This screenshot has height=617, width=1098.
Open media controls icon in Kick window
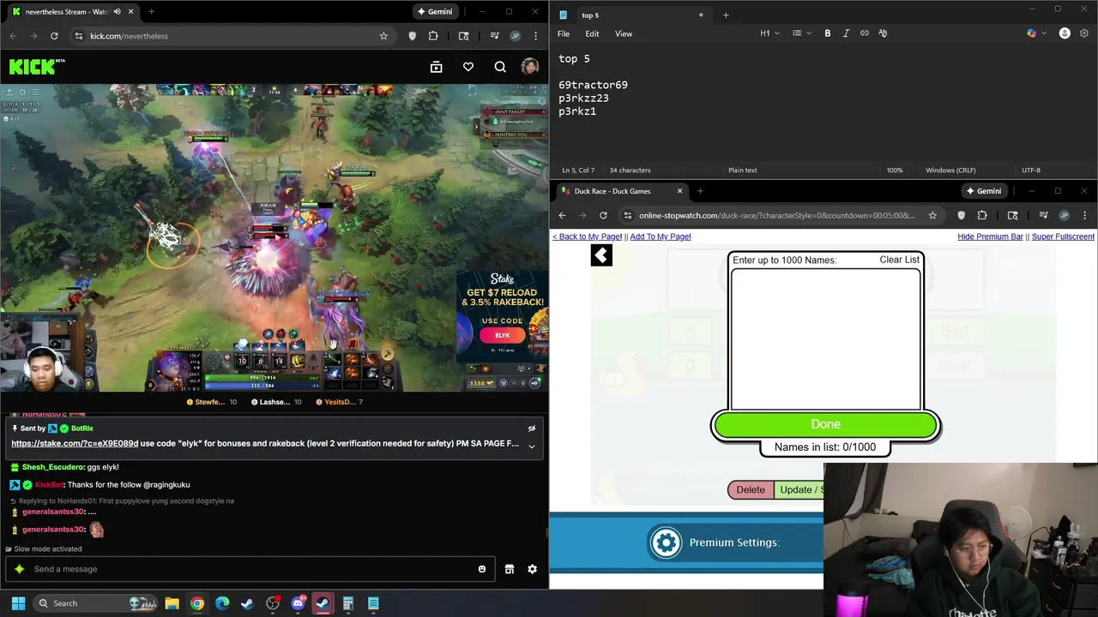494,36
